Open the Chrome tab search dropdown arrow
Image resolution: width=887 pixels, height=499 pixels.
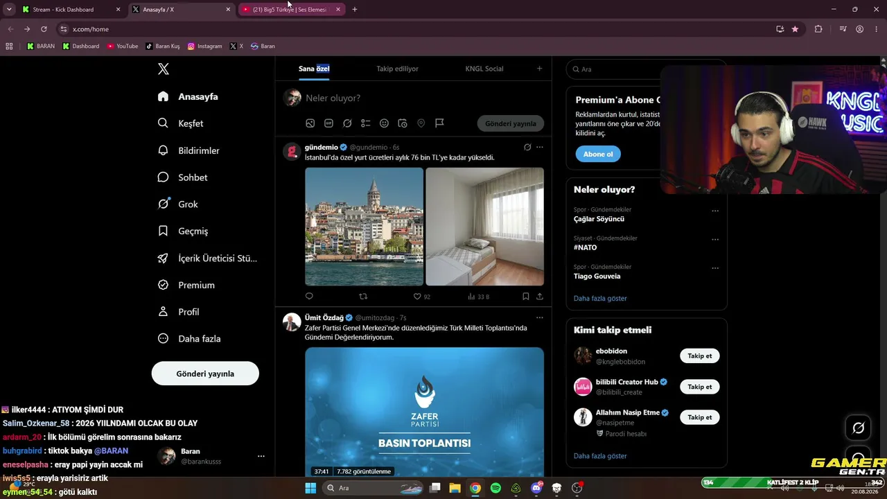pyautogui.click(x=9, y=10)
